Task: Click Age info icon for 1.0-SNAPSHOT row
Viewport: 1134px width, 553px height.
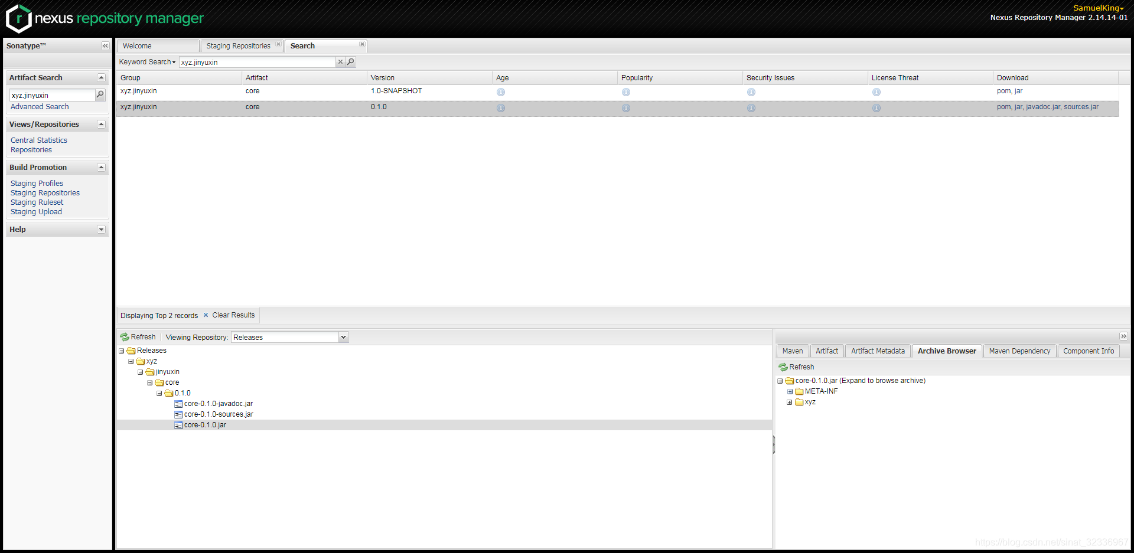Action: pos(501,92)
